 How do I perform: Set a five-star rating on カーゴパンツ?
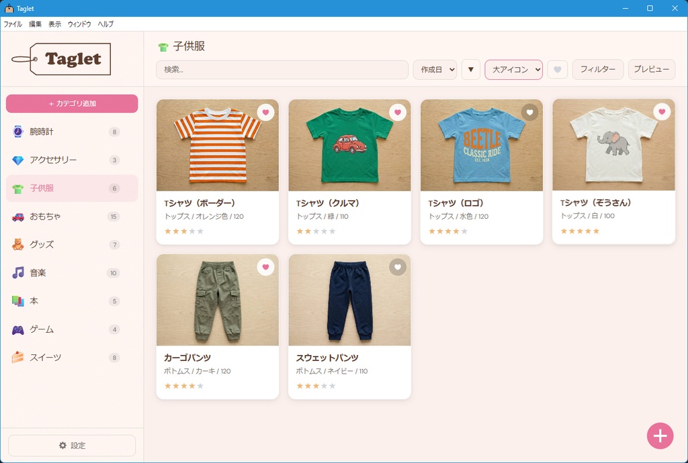tap(200, 386)
